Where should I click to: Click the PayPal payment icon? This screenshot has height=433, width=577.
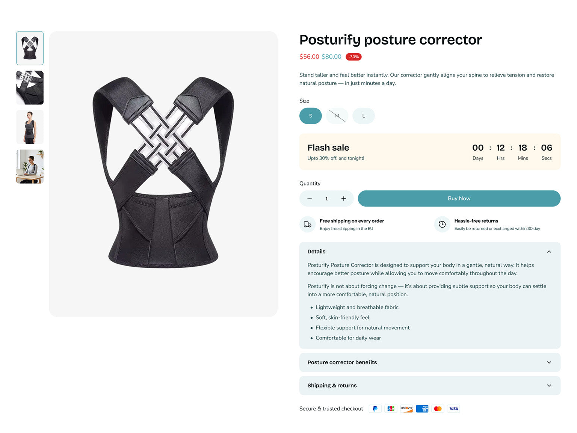[375, 409]
